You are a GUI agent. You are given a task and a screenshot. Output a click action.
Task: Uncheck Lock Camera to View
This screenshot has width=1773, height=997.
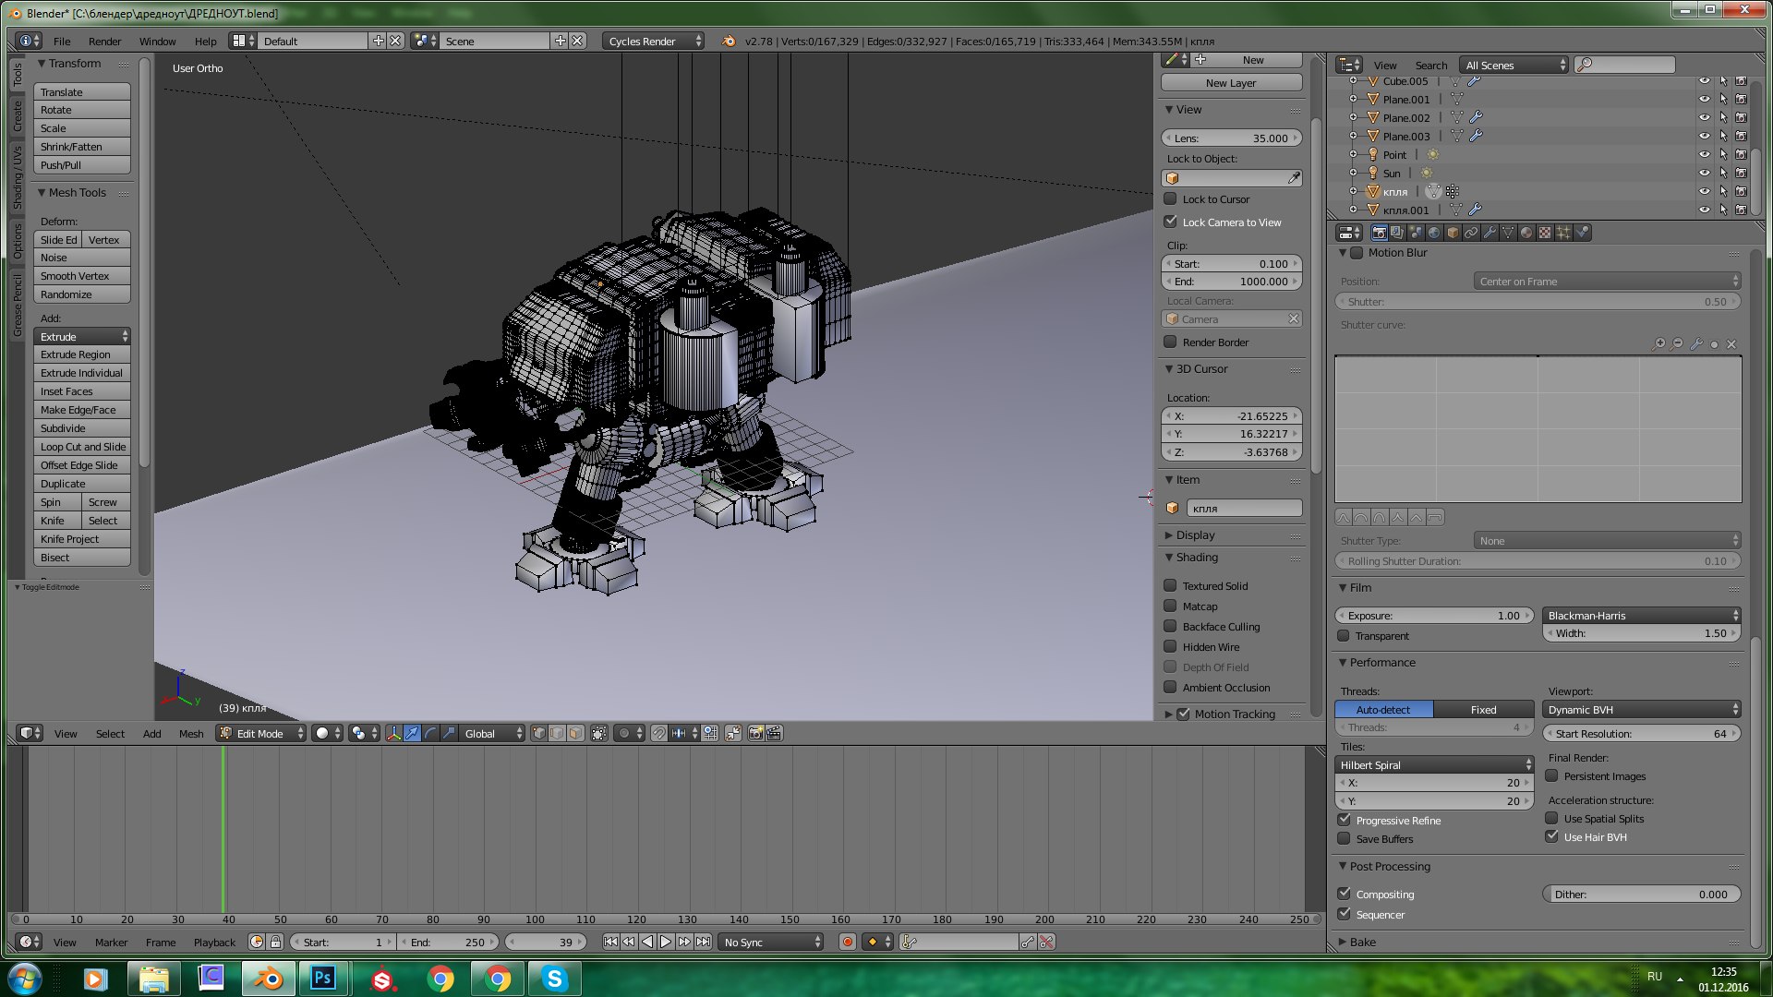tap(1170, 222)
